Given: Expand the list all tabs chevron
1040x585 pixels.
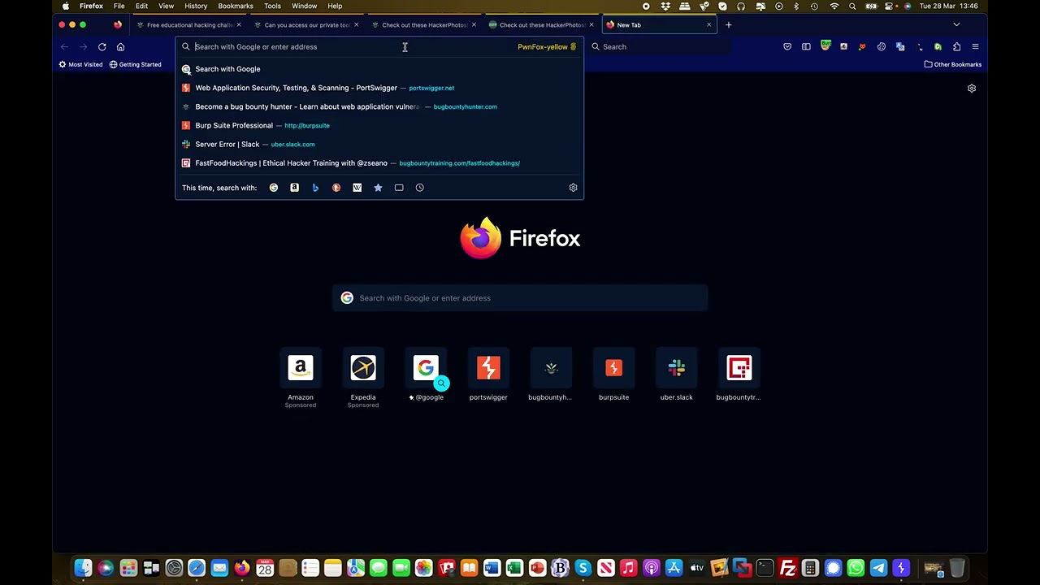Looking at the screenshot, I should click(x=956, y=24).
